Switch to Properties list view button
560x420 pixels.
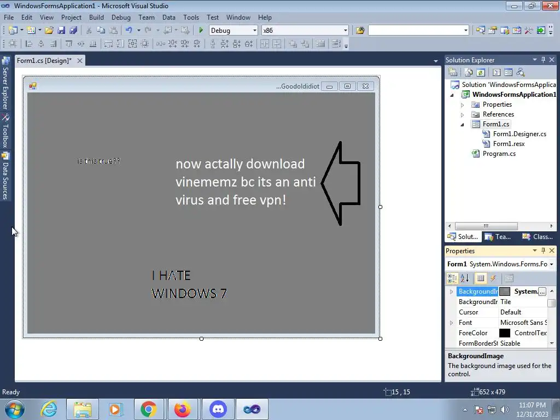481,278
